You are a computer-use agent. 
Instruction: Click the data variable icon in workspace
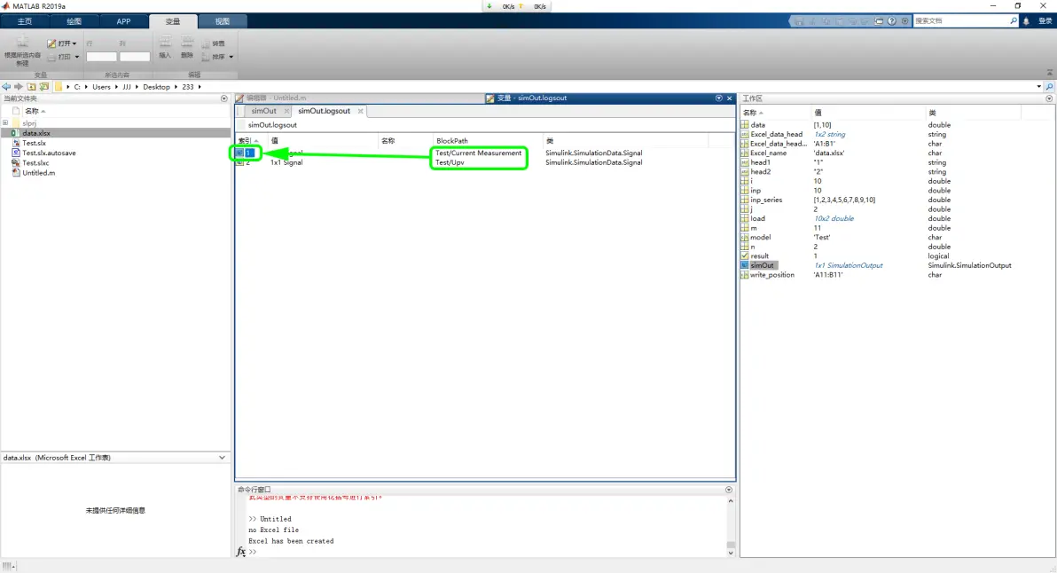[745, 125]
